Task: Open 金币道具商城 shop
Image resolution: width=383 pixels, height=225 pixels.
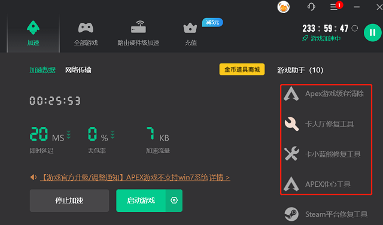Action: click(242, 69)
